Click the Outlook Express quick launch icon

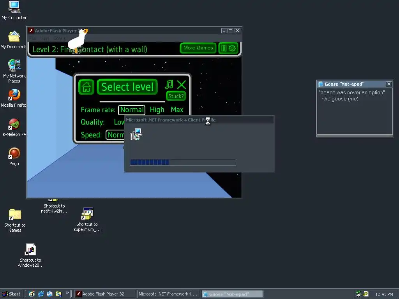click(x=49, y=294)
